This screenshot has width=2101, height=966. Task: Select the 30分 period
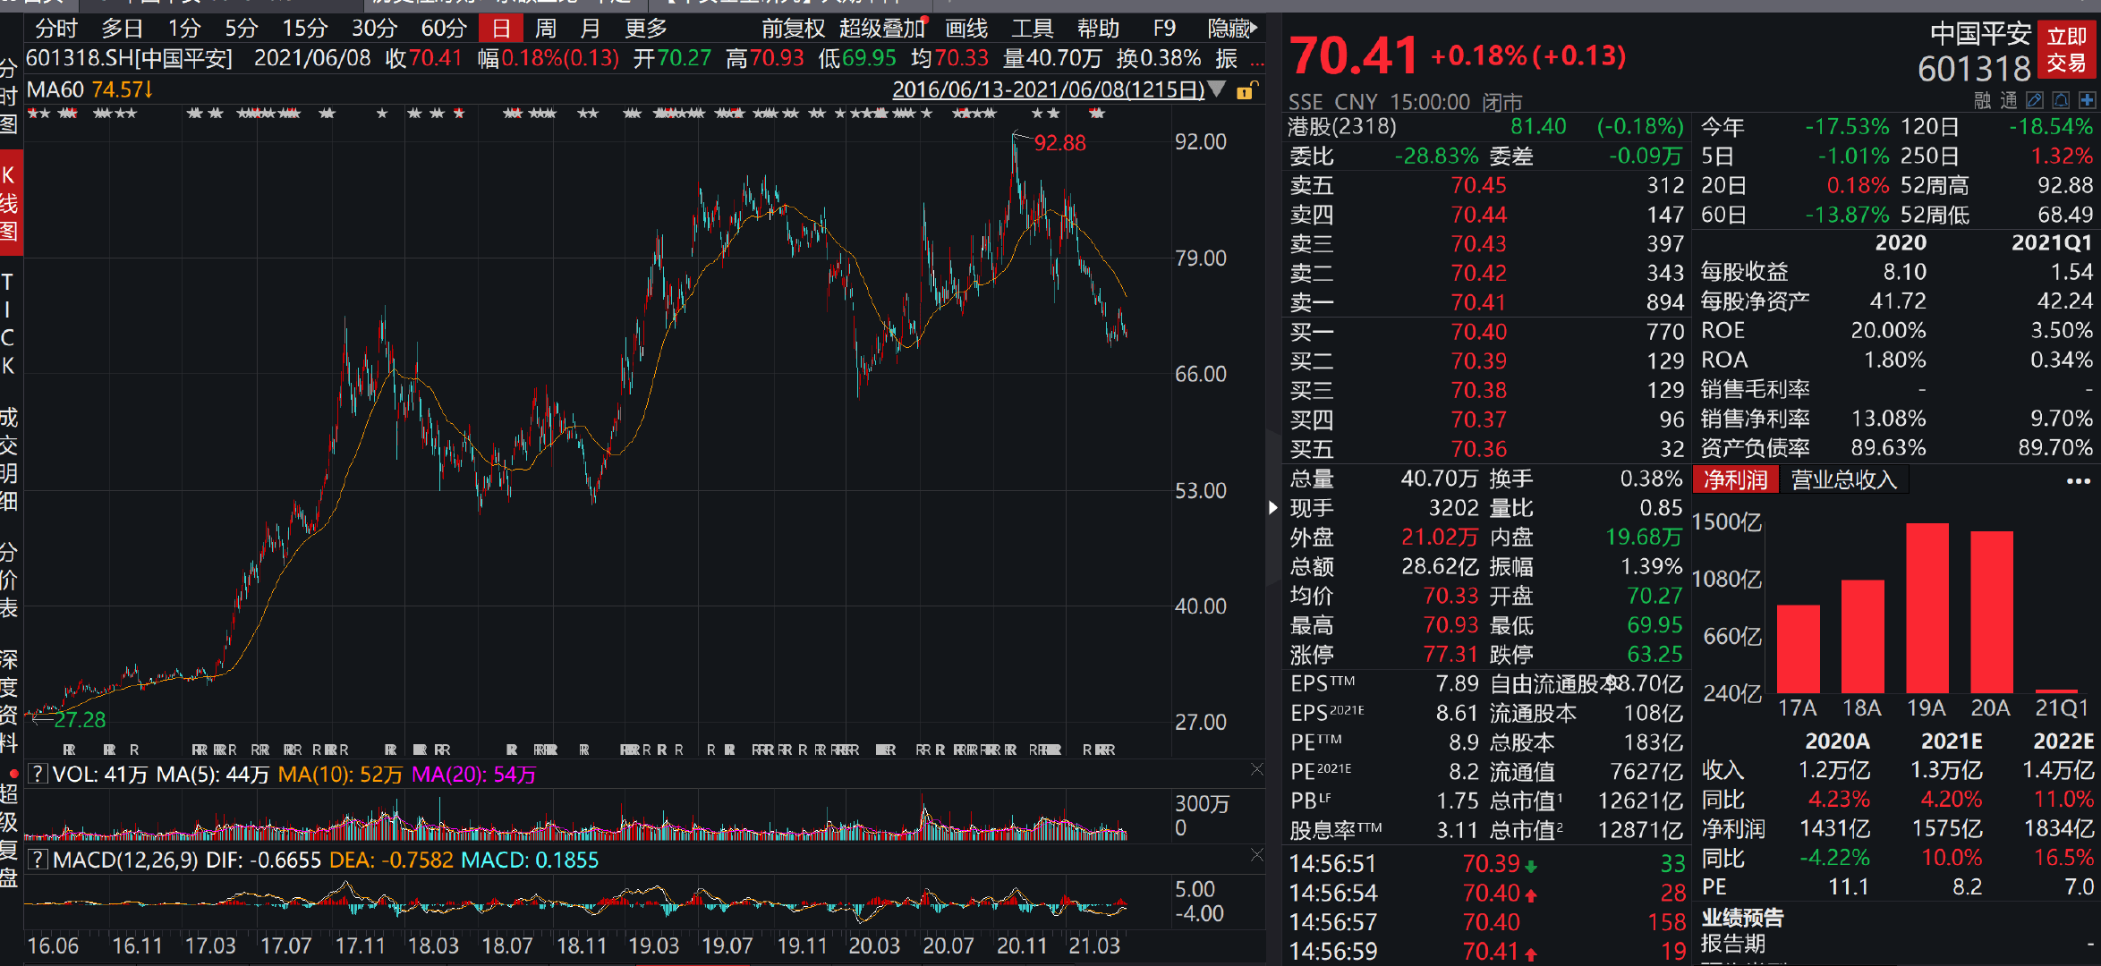click(x=374, y=29)
